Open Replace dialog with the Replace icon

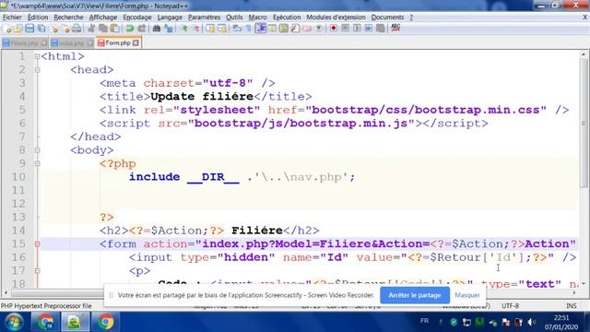point(168,29)
